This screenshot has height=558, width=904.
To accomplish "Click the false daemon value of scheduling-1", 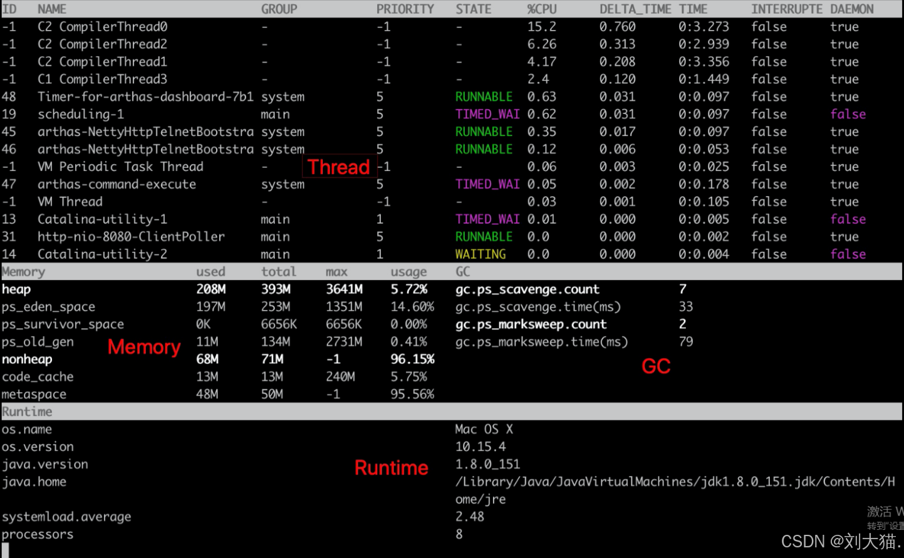I will coord(848,115).
